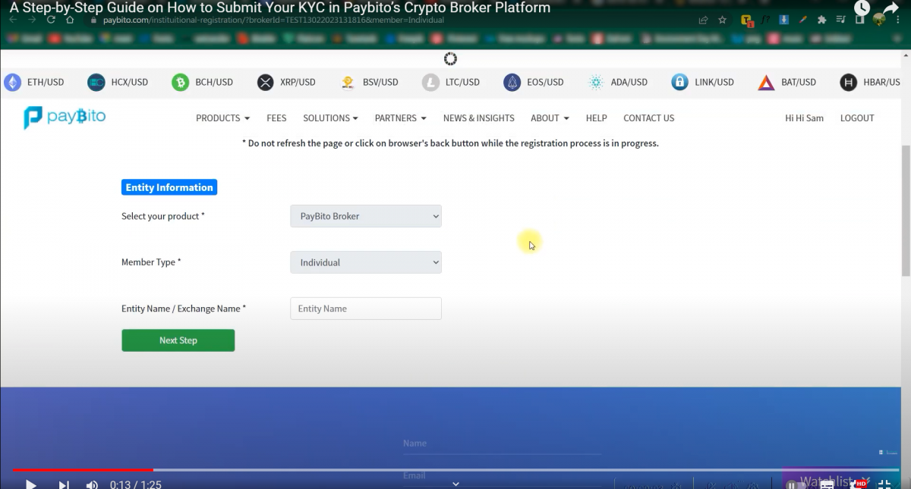911x489 pixels.
Task: Click the LINK/USD Chainlink icon
Action: (x=680, y=82)
